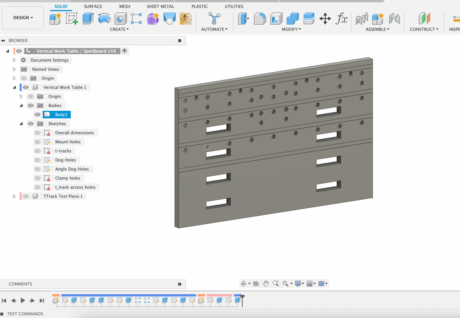Open the Surface workspace tab
Viewport: 460px width, 318px height.
pos(93,6)
